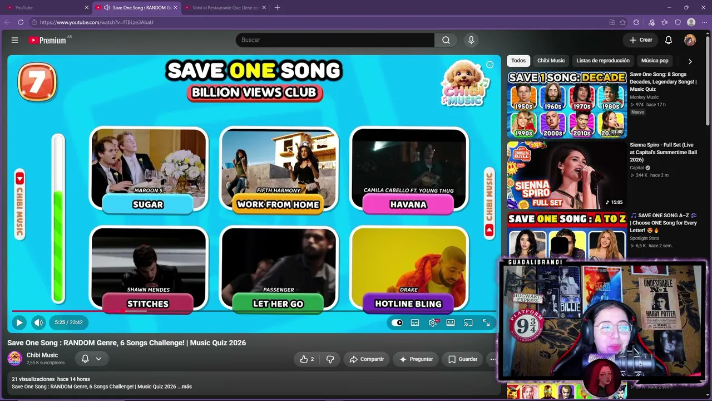Viewport: 712px width, 401px height.
Task: Switch to the first YouTube browser tab
Action: click(x=48, y=8)
